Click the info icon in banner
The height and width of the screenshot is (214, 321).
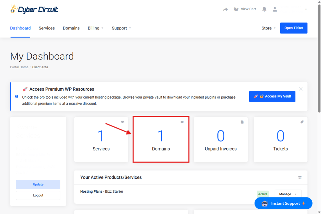tap(17, 96)
